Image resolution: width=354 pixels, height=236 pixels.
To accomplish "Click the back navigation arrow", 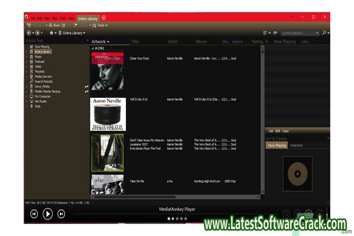I will click(29, 33).
